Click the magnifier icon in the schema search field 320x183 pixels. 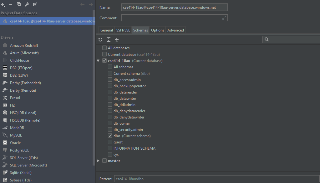(266, 40)
